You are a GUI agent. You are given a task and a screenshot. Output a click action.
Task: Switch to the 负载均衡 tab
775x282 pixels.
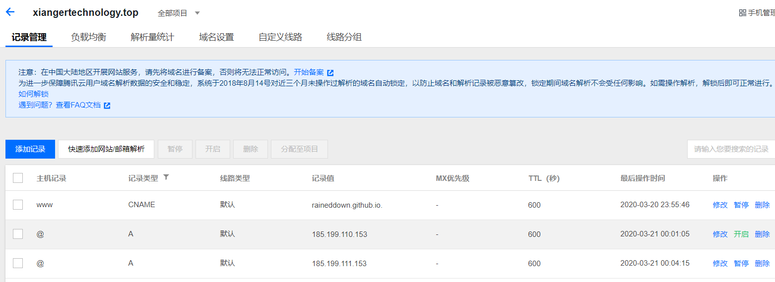(x=88, y=37)
